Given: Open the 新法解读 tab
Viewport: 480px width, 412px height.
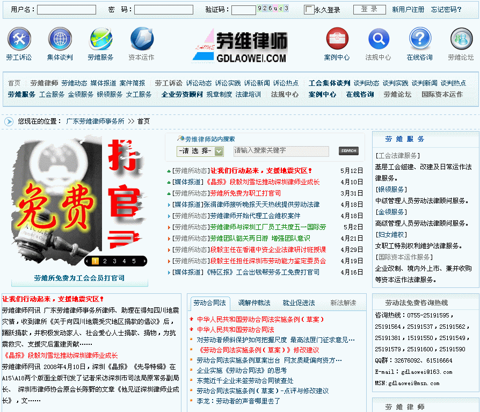Looking at the screenshot, I should (x=343, y=303).
